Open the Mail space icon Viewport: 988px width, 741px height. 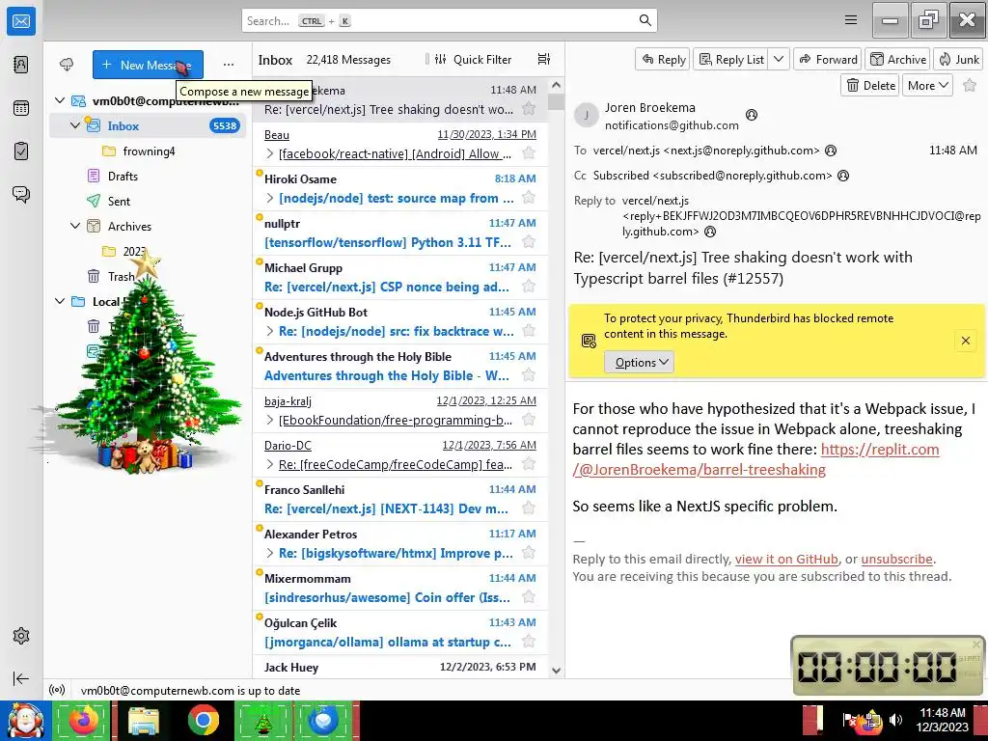21,21
